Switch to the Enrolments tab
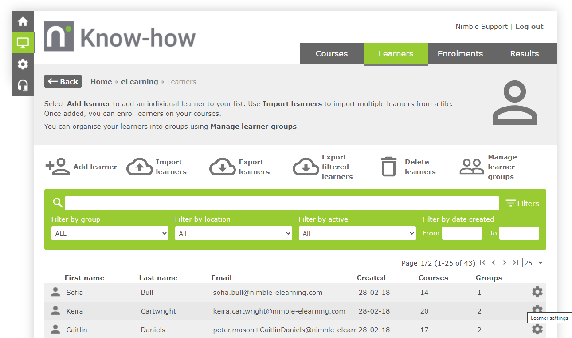572x338 pixels. [460, 54]
